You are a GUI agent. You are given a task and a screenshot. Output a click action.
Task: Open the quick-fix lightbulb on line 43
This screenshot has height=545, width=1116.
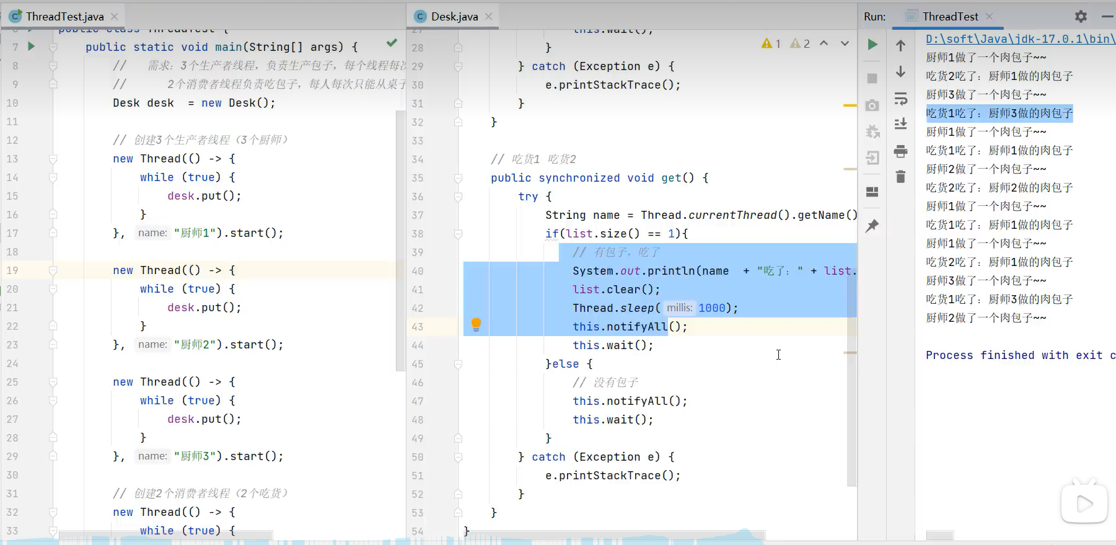point(476,324)
